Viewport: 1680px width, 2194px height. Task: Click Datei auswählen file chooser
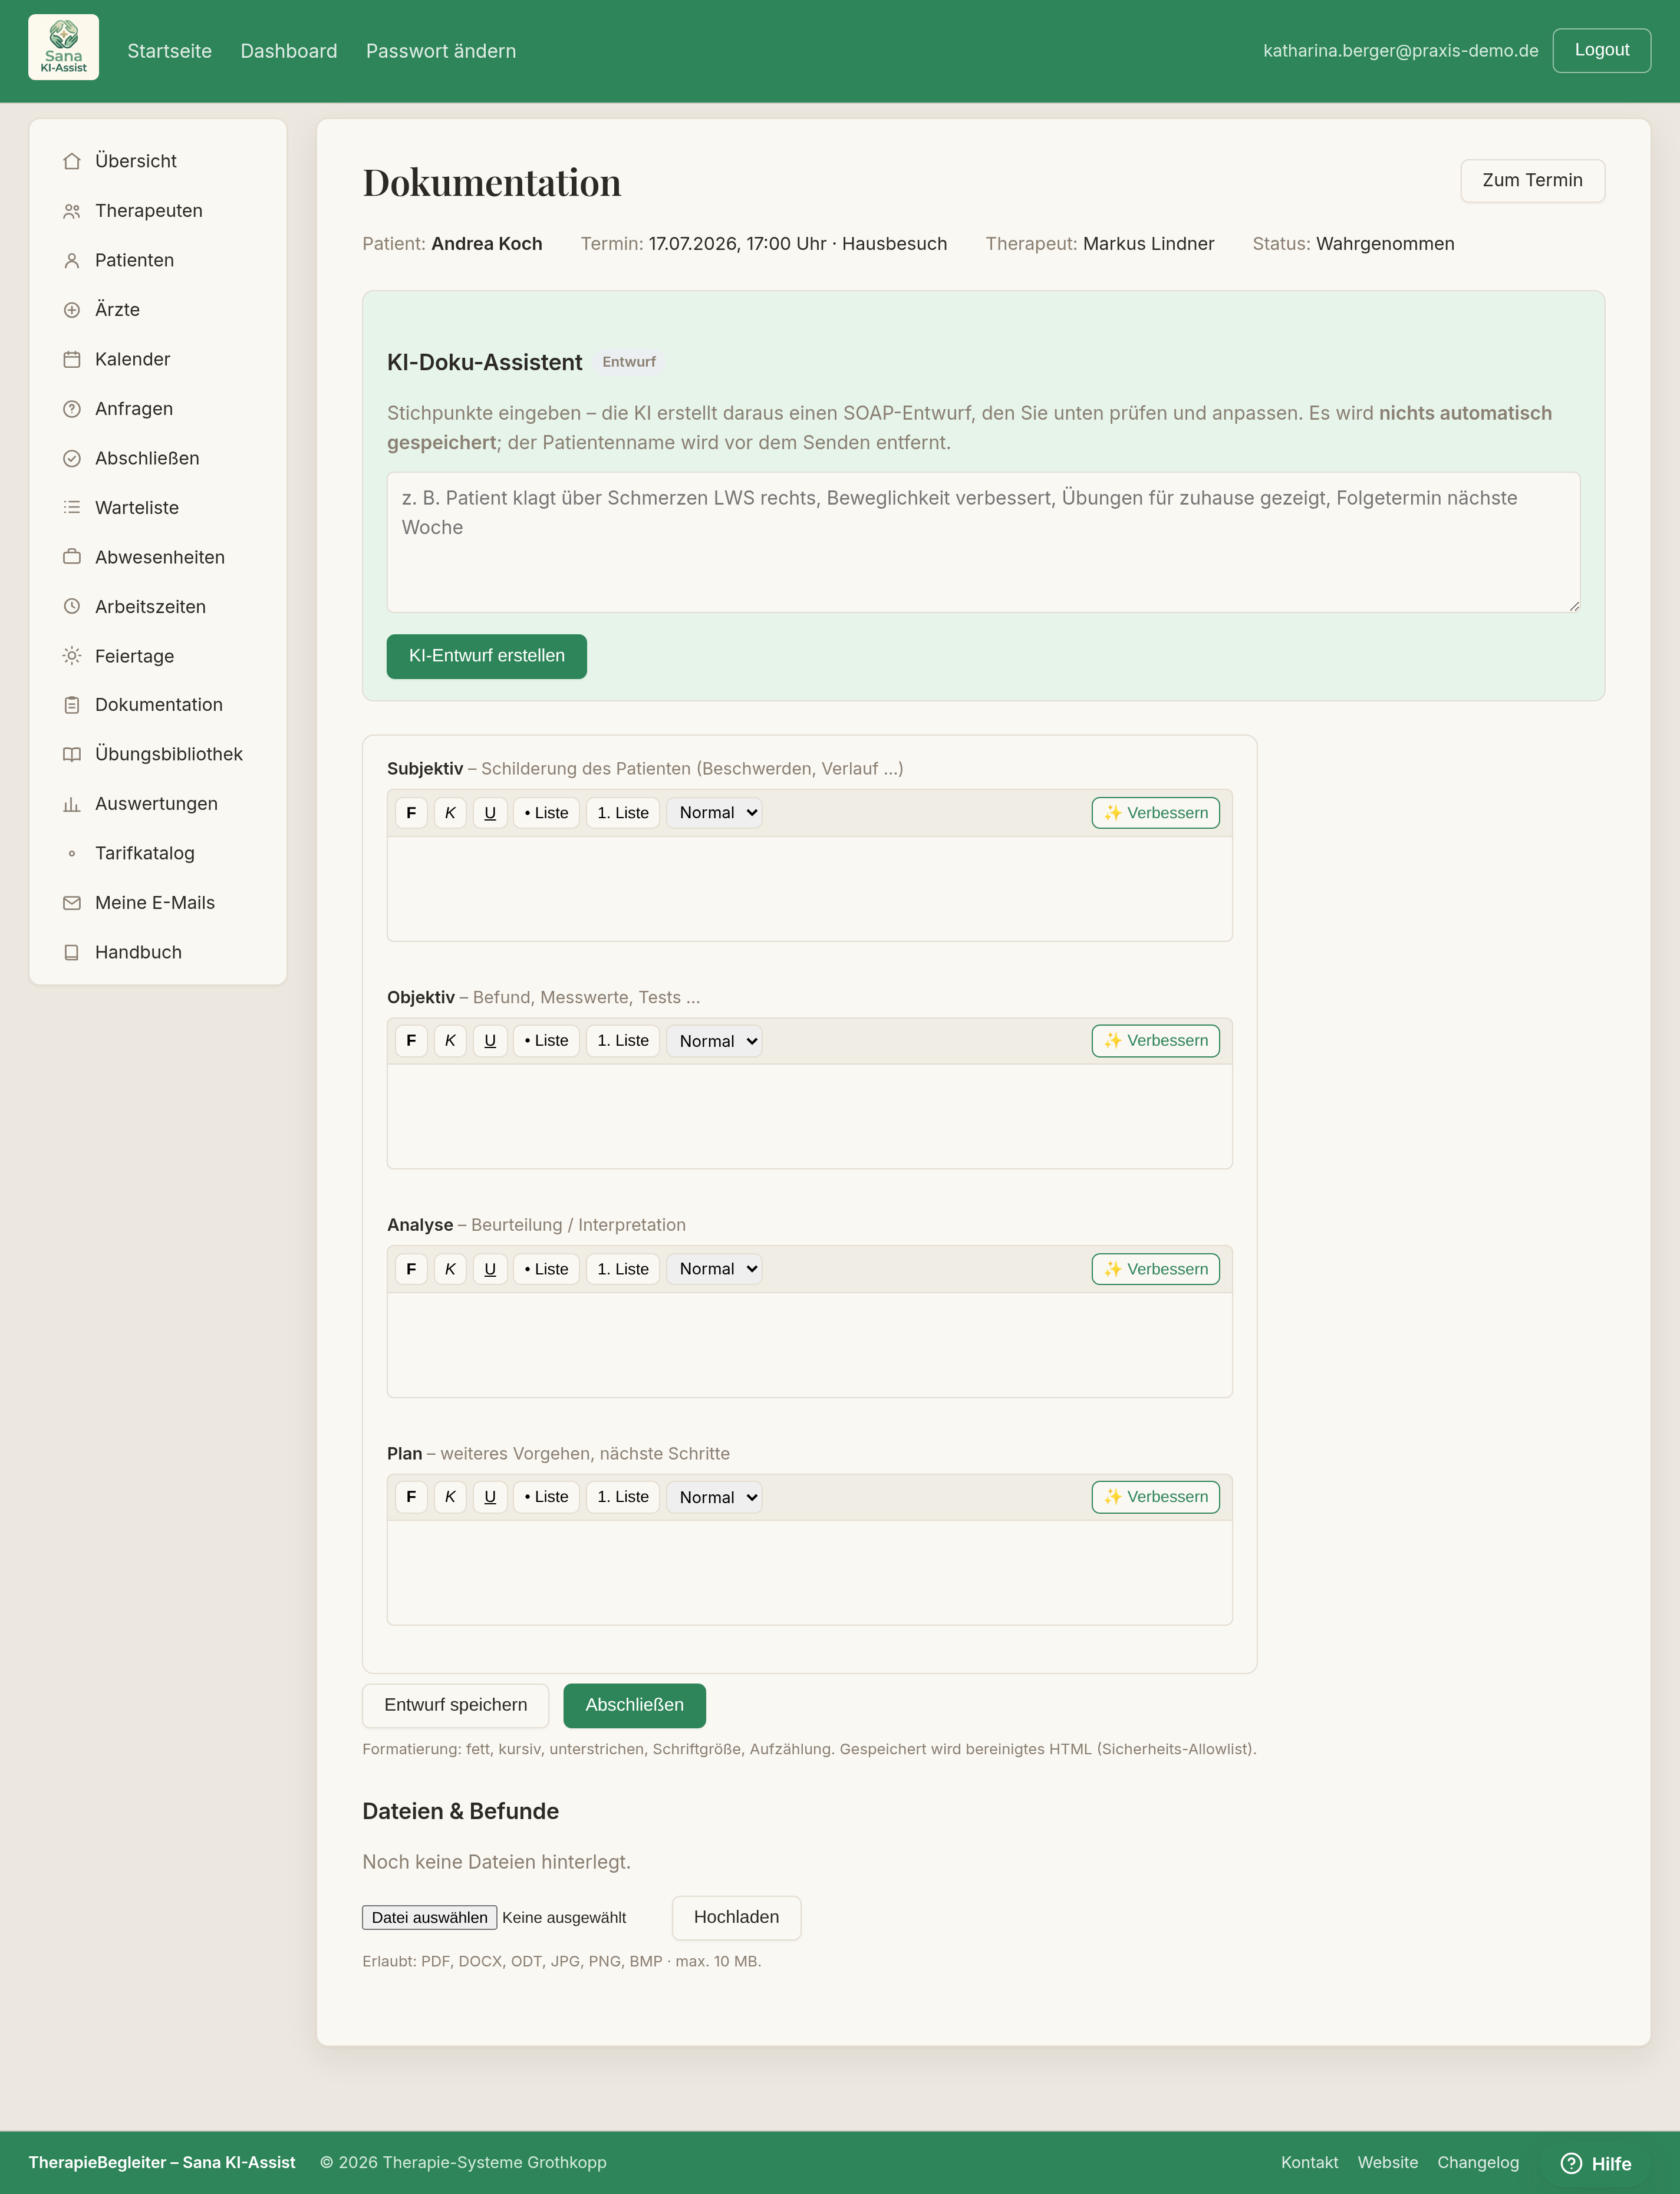pos(430,1917)
